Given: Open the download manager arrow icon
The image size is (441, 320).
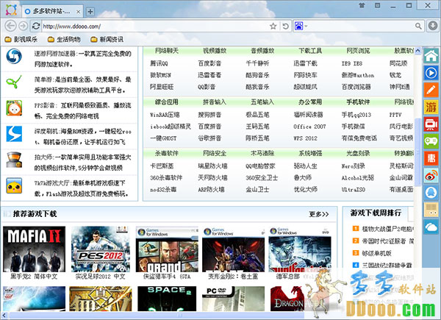Looking at the screenshot, I should pyautogui.click(x=433, y=26).
